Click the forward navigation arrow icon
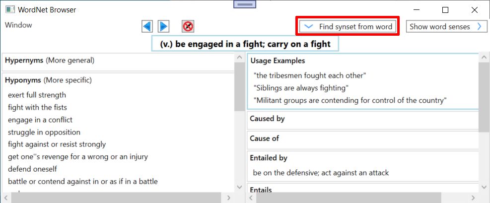The image size is (490, 203). pyautogui.click(x=163, y=26)
